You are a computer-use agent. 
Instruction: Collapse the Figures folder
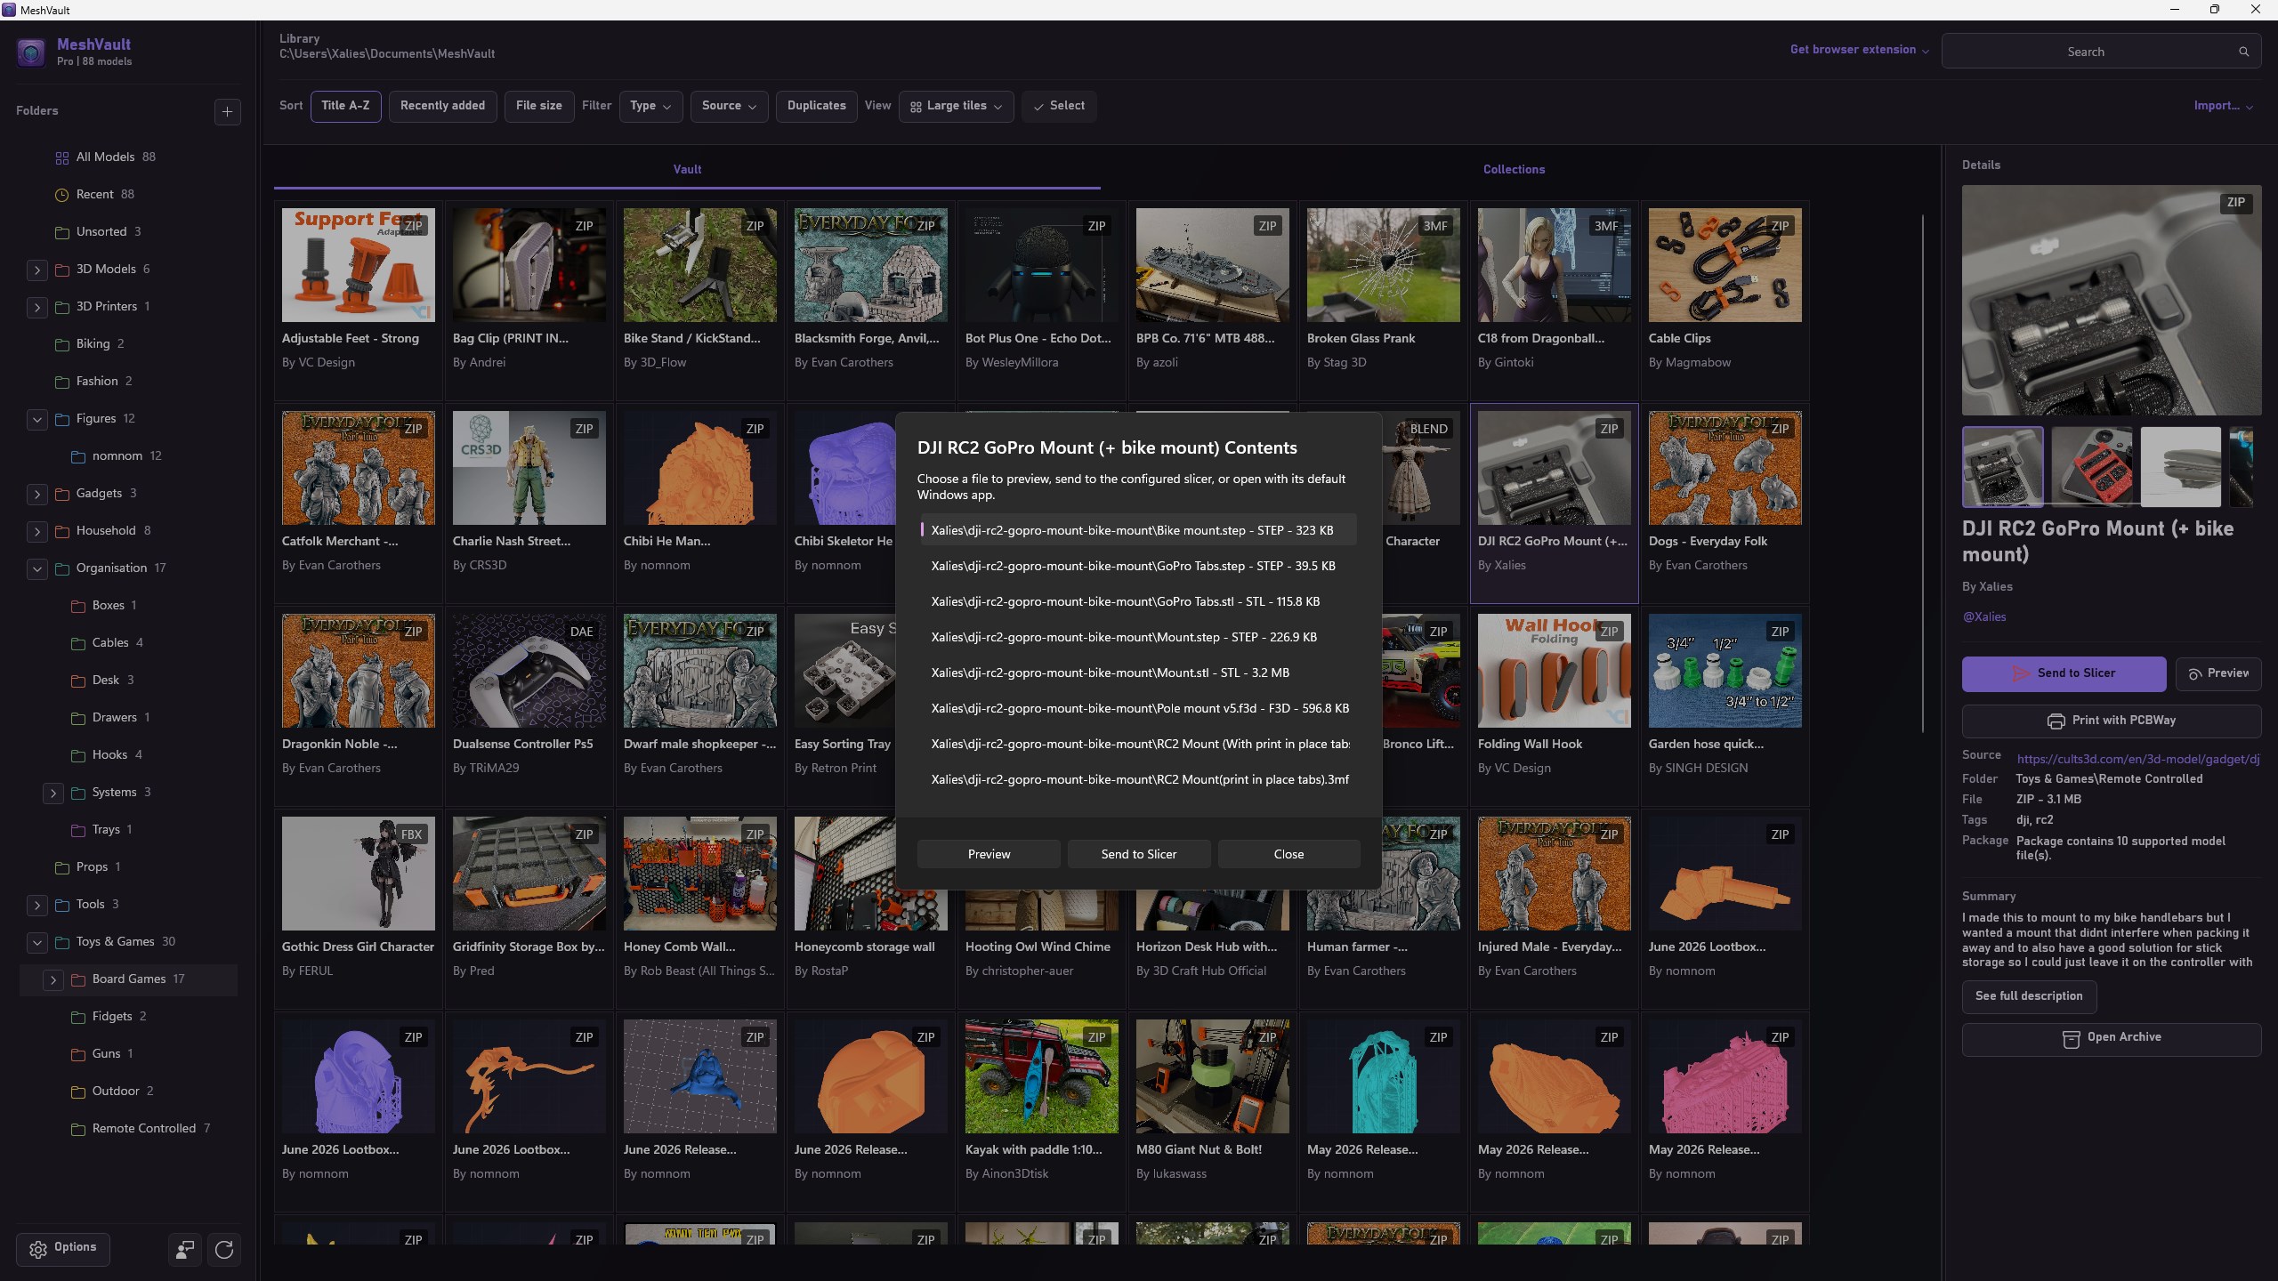tap(36, 419)
